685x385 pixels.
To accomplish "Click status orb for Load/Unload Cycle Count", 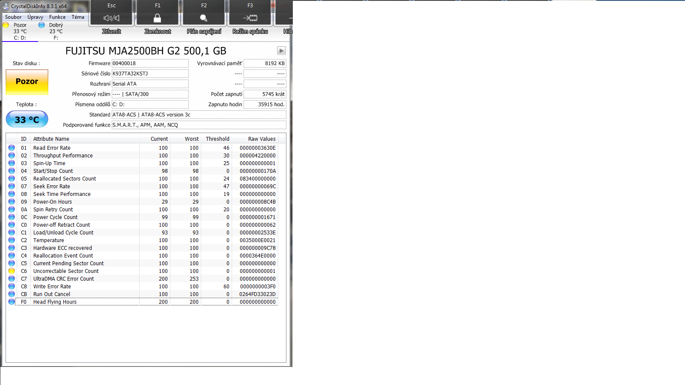I will coord(12,232).
